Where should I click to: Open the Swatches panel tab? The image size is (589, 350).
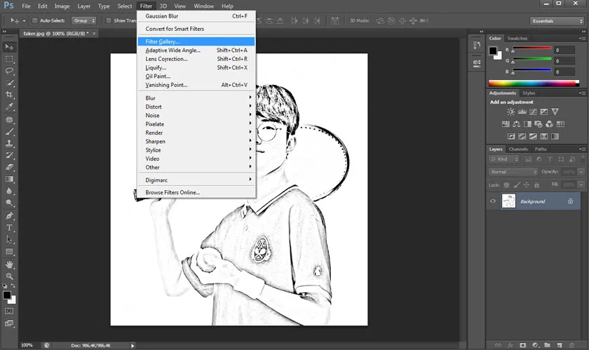(517, 38)
